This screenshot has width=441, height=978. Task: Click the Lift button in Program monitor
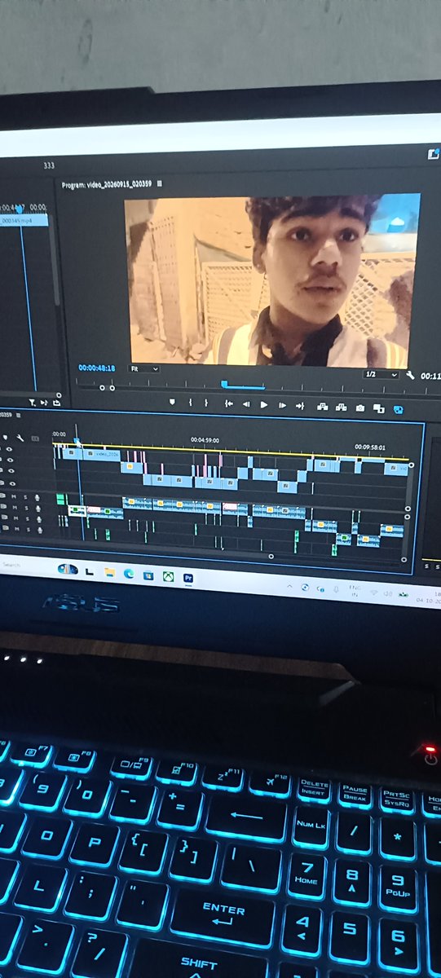pos(322,406)
